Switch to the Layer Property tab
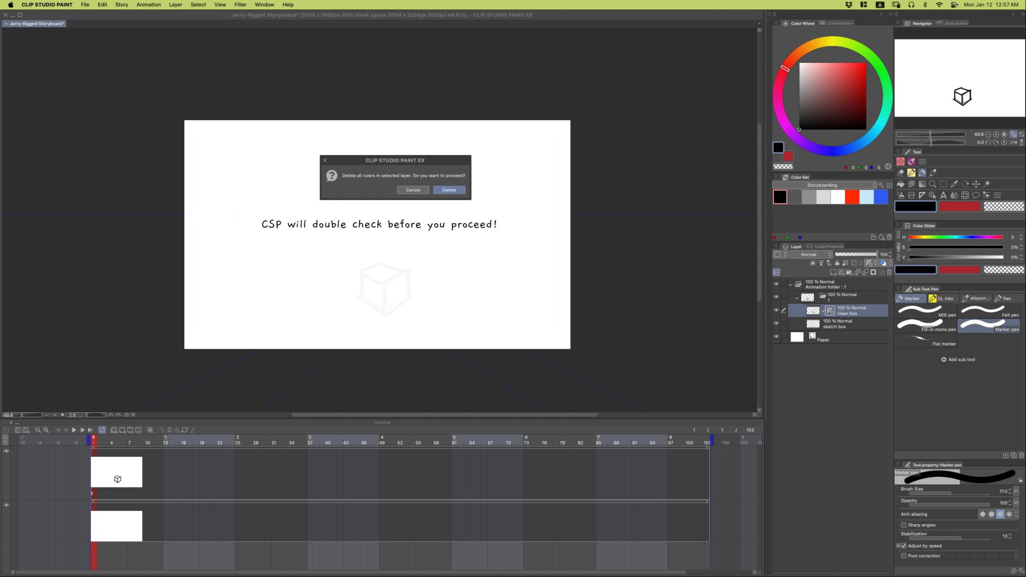The image size is (1026, 577). pyautogui.click(x=826, y=246)
